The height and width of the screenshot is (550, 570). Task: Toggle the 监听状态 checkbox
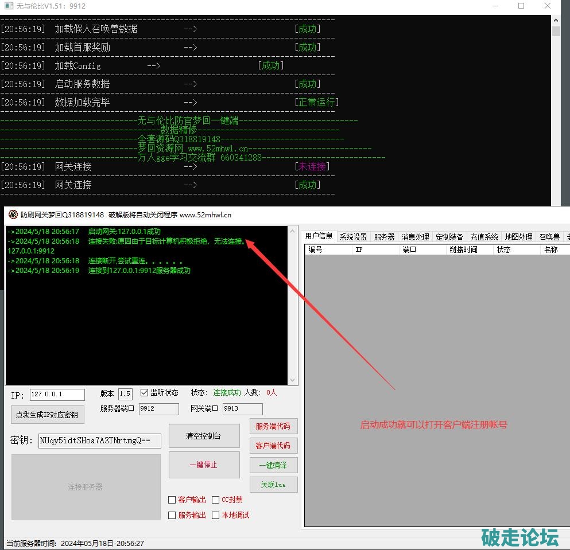tap(144, 393)
